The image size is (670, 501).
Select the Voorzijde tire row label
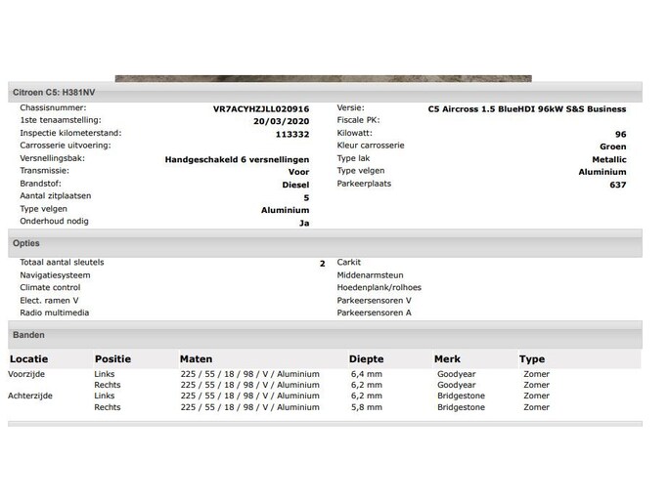click(x=26, y=374)
